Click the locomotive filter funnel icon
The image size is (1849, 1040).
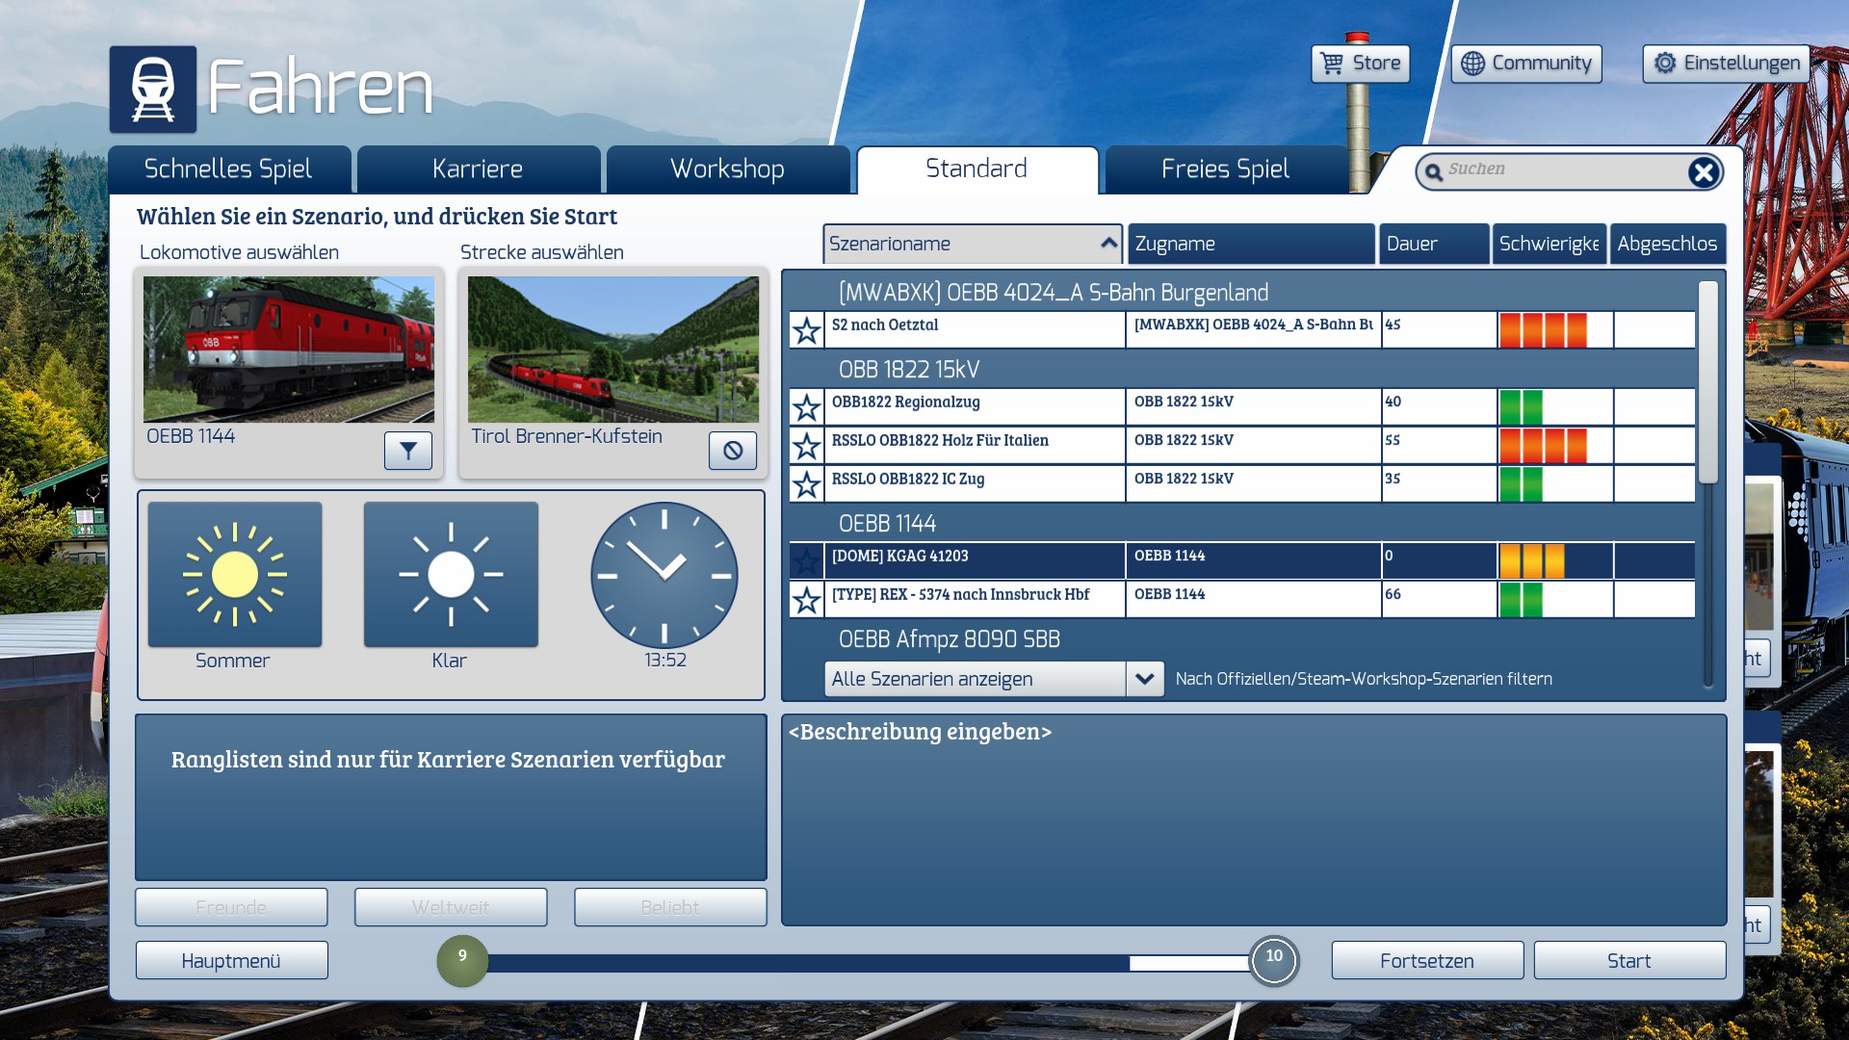click(408, 451)
